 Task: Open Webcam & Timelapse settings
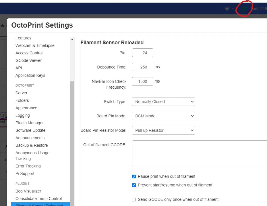click(x=35, y=45)
